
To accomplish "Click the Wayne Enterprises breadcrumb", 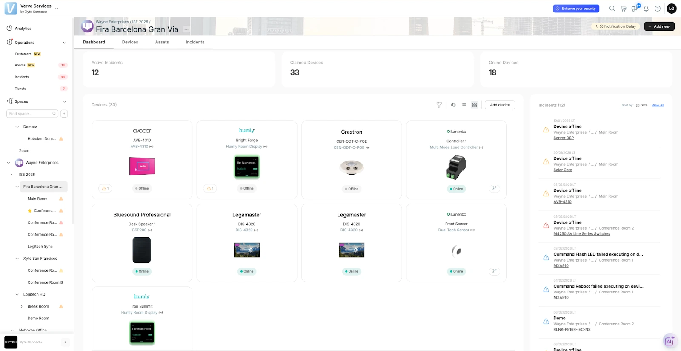I will 112,22.
